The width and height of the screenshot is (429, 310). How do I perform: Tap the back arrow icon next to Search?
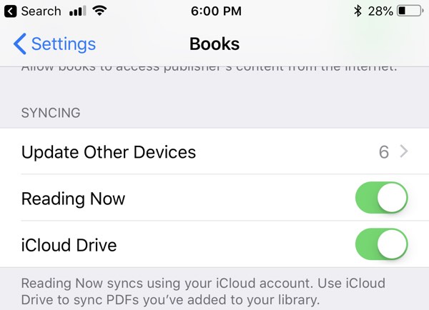pos(10,11)
